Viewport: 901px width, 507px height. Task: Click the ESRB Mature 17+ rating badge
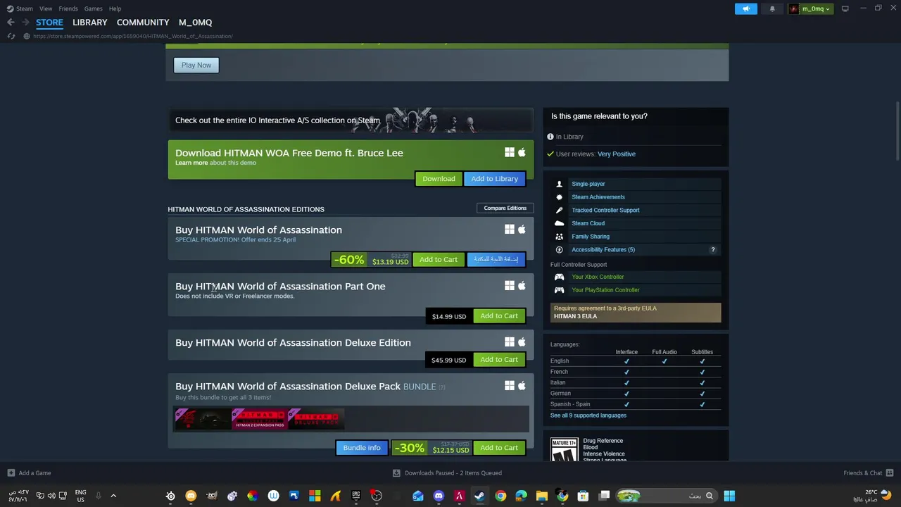tap(564, 449)
